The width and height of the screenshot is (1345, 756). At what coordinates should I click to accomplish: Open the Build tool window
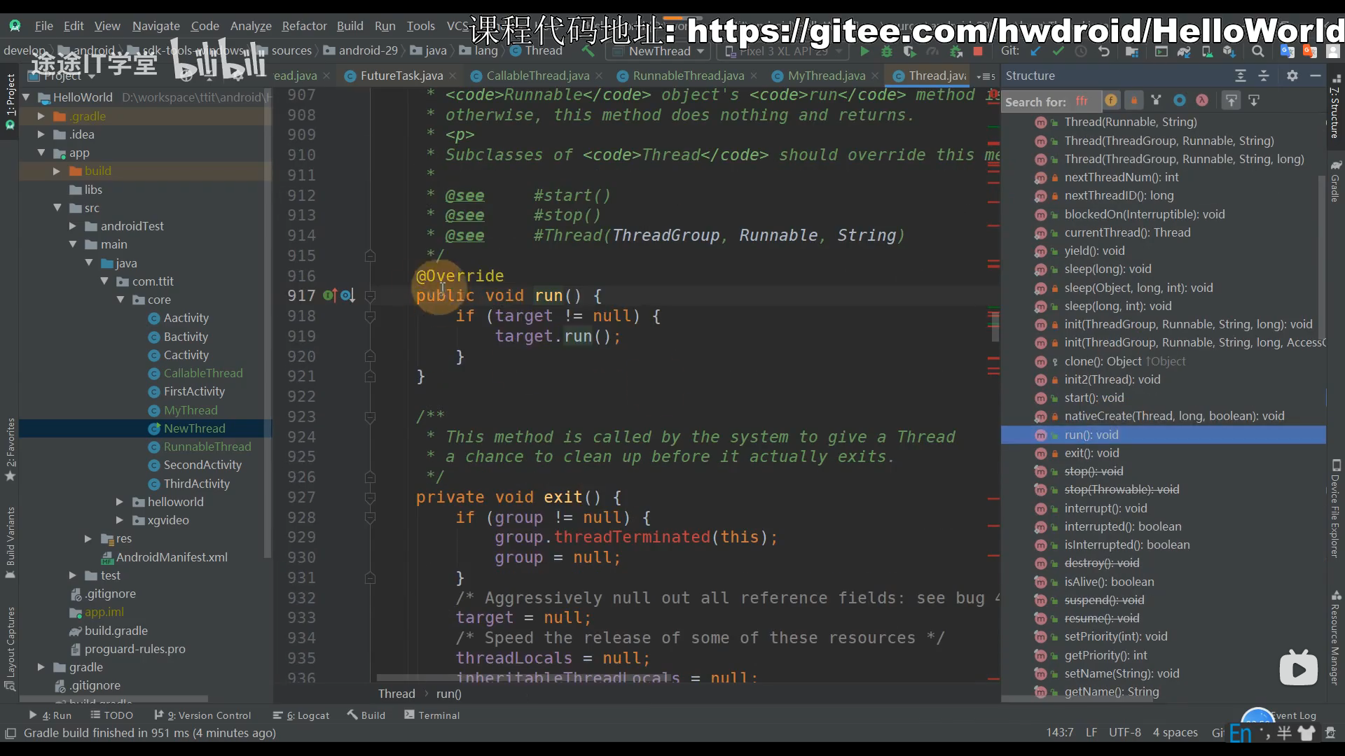(x=366, y=715)
